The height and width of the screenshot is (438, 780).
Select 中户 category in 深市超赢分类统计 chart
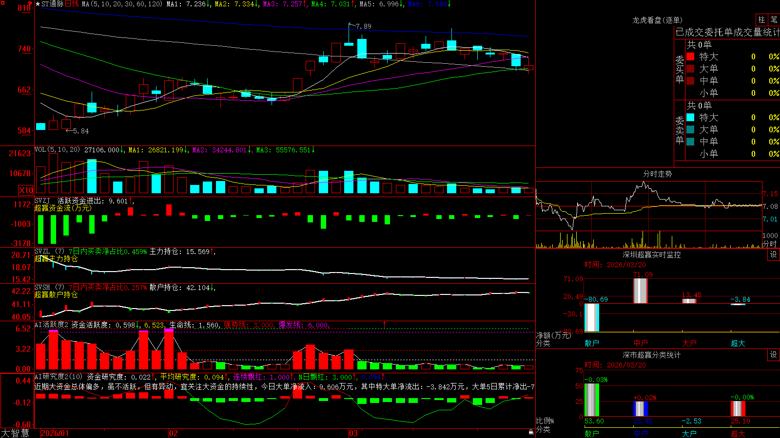[x=641, y=434]
